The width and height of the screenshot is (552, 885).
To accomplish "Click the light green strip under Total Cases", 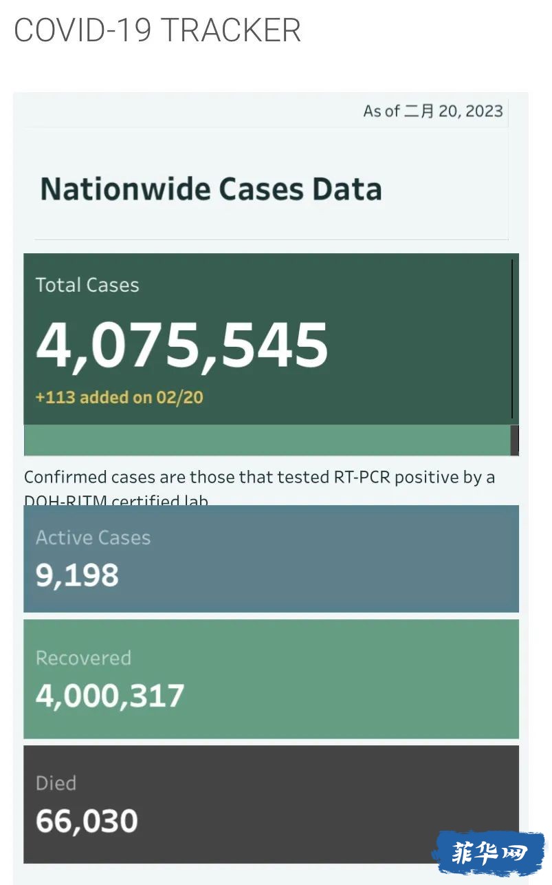I will [x=267, y=440].
